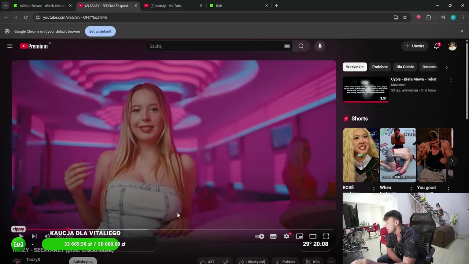Screen dimensions: 469x264
Task: Open media controls icon in toolbar
Action: pos(443,17)
